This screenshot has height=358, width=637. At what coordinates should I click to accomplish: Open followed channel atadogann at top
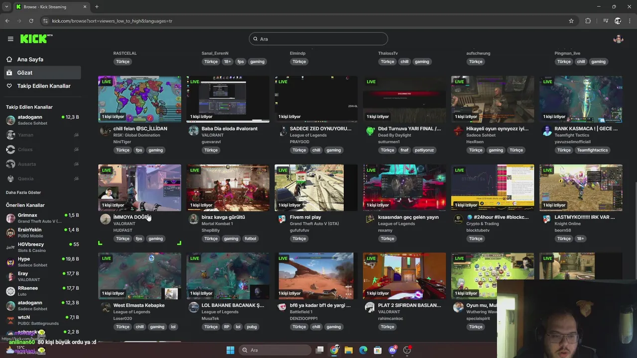pos(42,120)
